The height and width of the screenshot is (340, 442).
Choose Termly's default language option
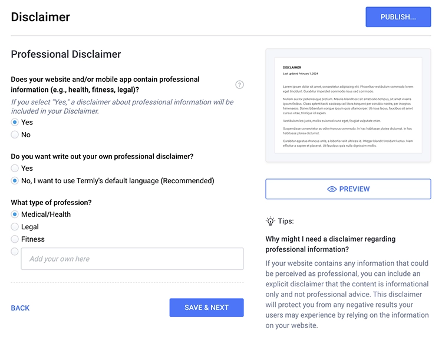(15, 181)
